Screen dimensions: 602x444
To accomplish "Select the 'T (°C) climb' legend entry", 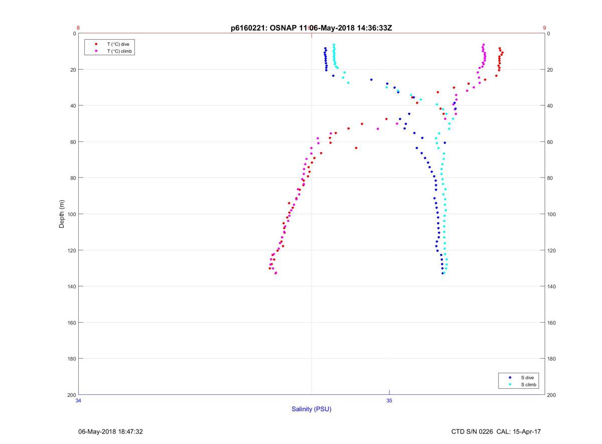I will (119, 51).
